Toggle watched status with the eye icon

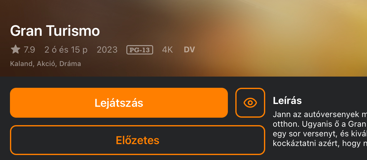click(x=250, y=103)
